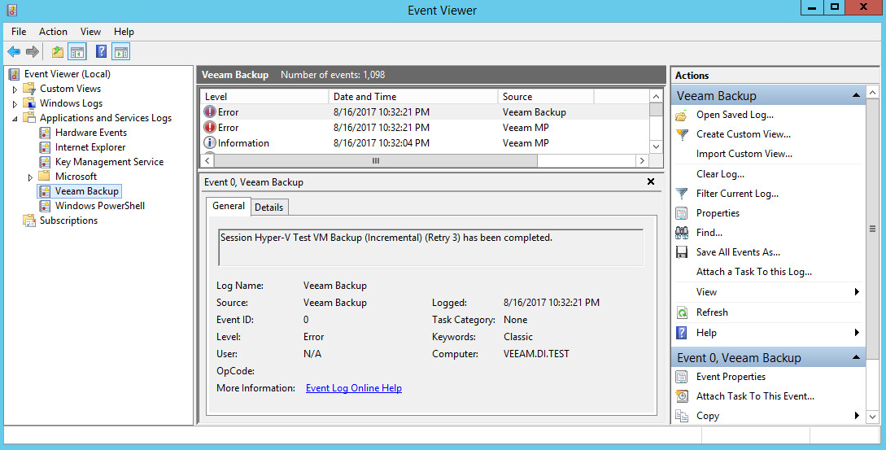
Task: Click Clear Log in Actions pane
Action: 720,174
